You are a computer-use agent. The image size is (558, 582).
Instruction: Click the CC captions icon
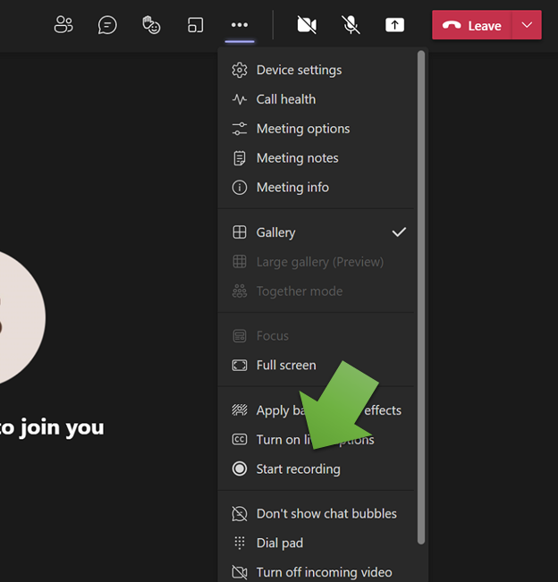coord(240,440)
